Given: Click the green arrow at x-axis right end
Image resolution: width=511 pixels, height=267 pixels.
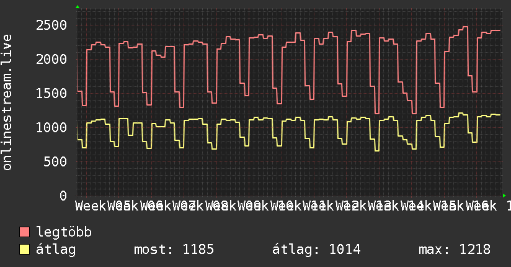Looking at the screenshot, I should pos(504,196).
